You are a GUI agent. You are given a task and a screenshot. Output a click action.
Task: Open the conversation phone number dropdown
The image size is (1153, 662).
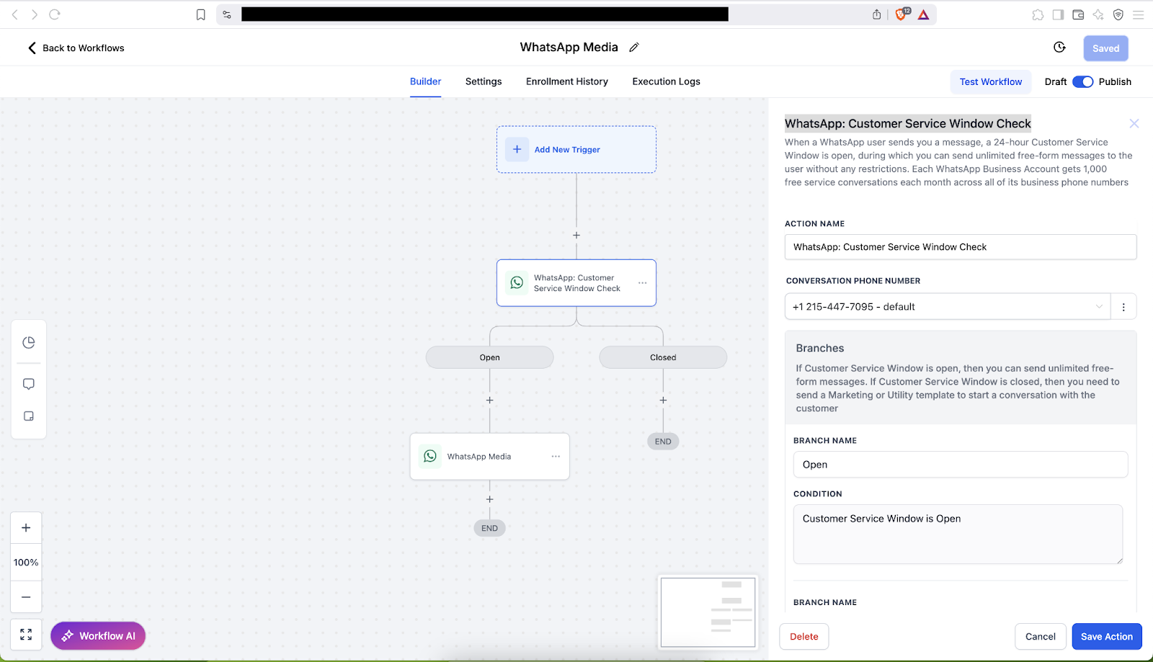point(948,307)
